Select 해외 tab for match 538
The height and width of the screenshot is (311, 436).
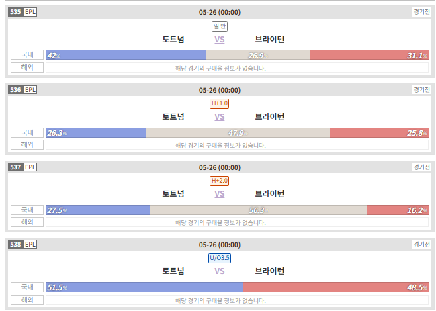[x=28, y=300]
